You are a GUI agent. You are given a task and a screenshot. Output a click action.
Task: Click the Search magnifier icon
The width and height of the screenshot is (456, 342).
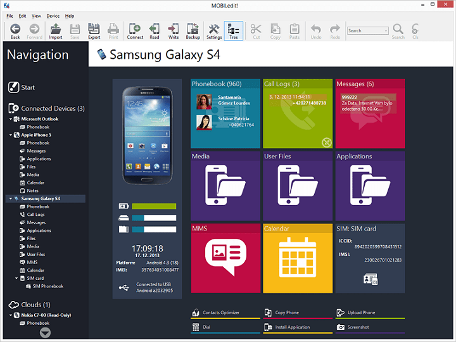[x=398, y=31]
